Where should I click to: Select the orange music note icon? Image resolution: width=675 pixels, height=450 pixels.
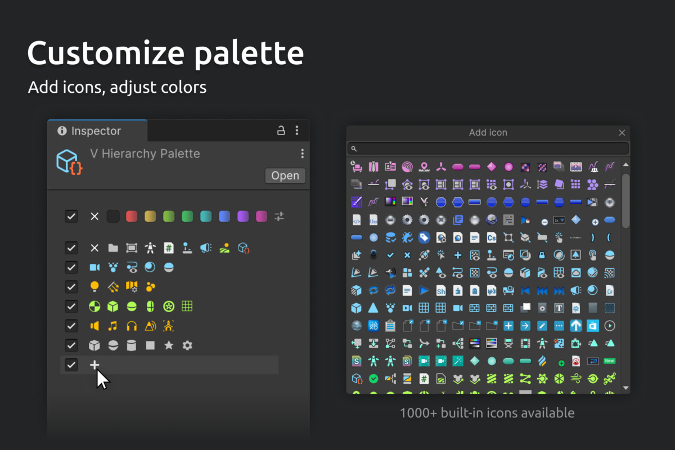(x=113, y=326)
